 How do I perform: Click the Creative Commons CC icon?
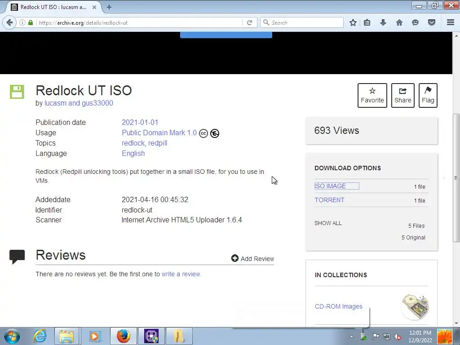[203, 133]
